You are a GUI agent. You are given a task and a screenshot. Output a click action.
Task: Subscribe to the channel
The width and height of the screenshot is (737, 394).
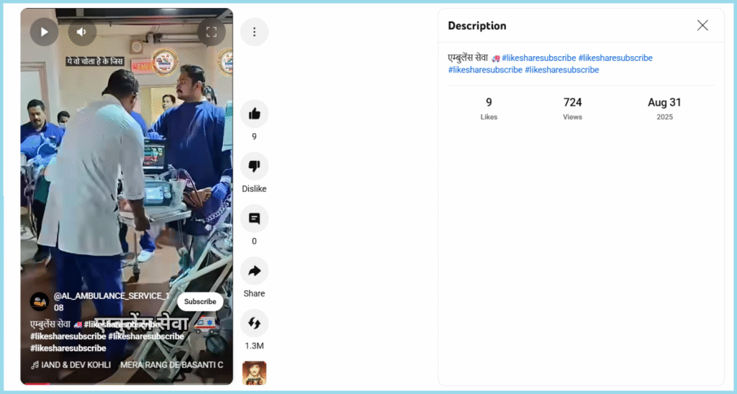point(200,302)
